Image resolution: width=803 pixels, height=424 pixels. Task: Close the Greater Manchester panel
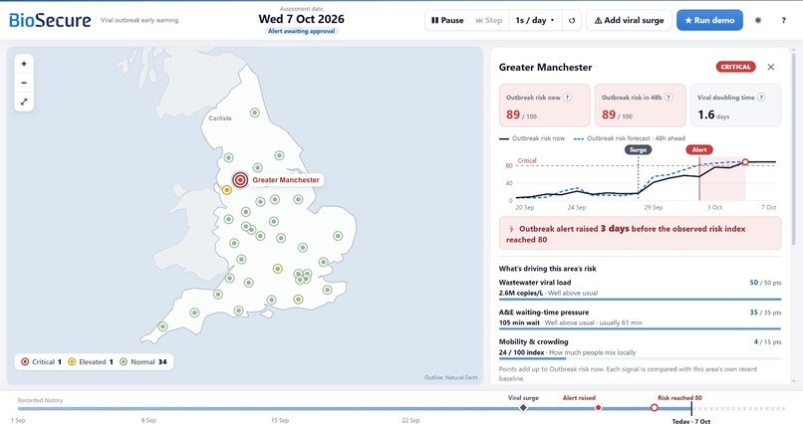(x=771, y=67)
